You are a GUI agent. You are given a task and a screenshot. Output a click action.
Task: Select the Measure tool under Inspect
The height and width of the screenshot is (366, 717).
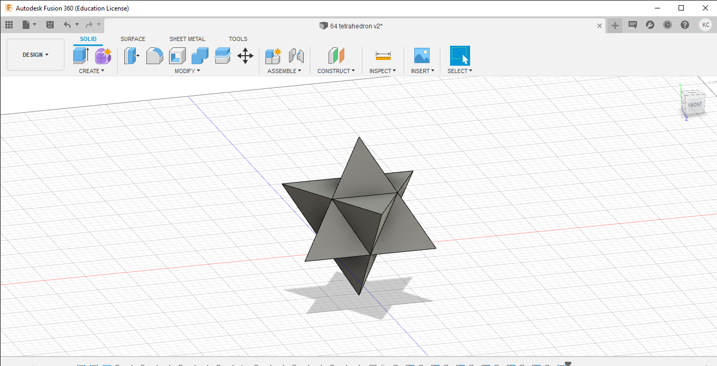click(383, 55)
